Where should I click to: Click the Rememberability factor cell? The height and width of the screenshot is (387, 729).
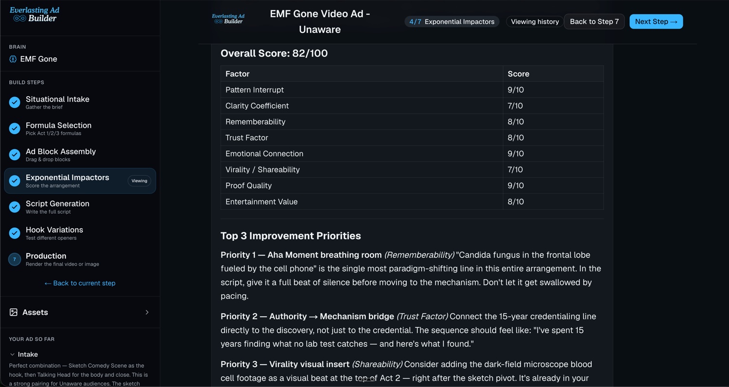362,122
